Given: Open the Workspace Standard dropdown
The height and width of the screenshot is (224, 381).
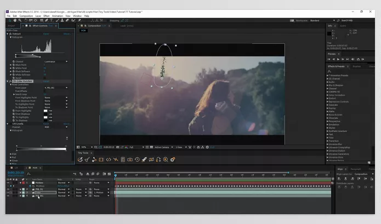Looking at the screenshot, I should point(322,21).
